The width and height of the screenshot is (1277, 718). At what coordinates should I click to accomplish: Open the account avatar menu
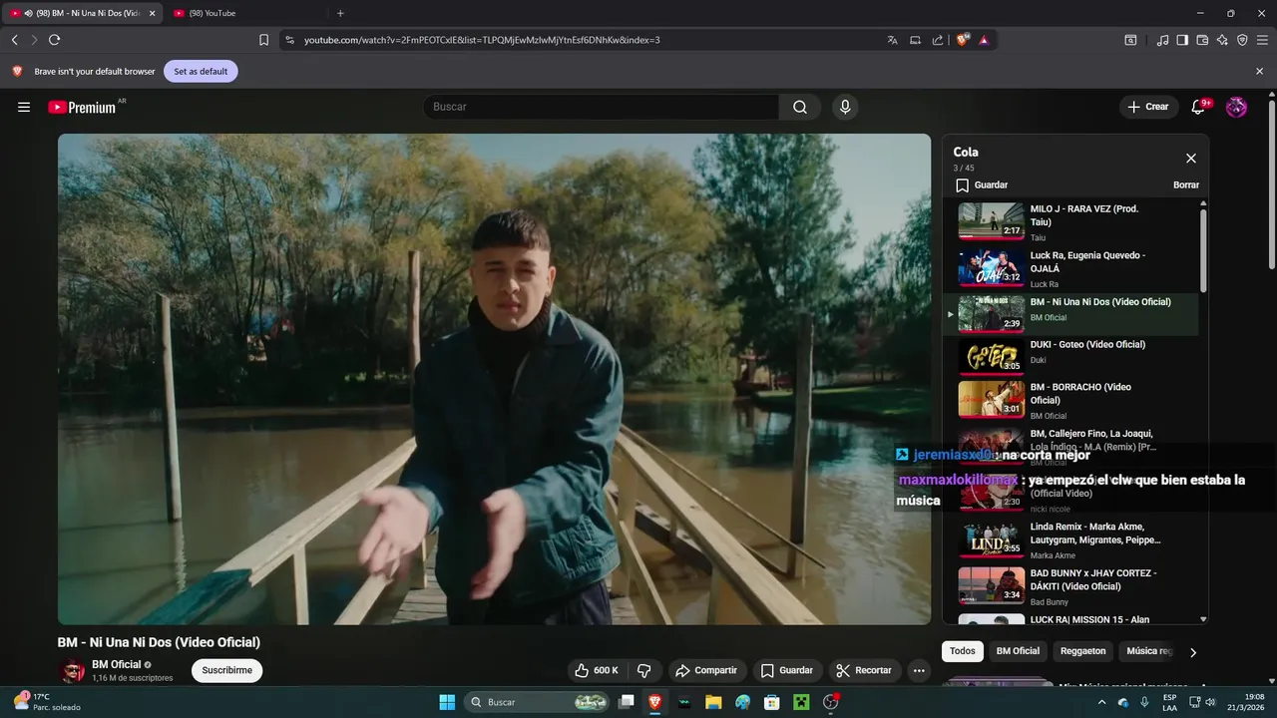(x=1236, y=107)
